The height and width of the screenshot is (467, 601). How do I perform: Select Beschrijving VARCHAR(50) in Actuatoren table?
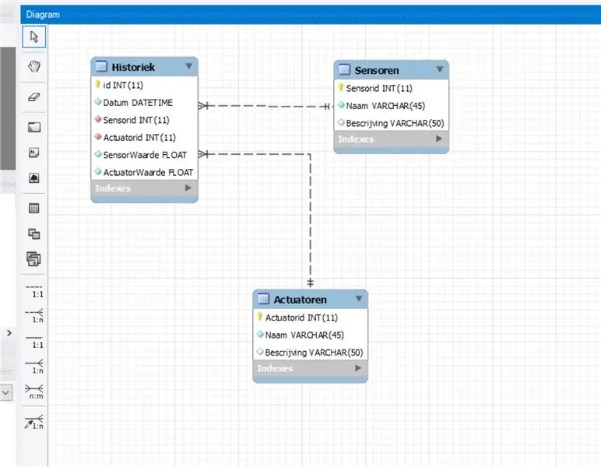(x=310, y=353)
